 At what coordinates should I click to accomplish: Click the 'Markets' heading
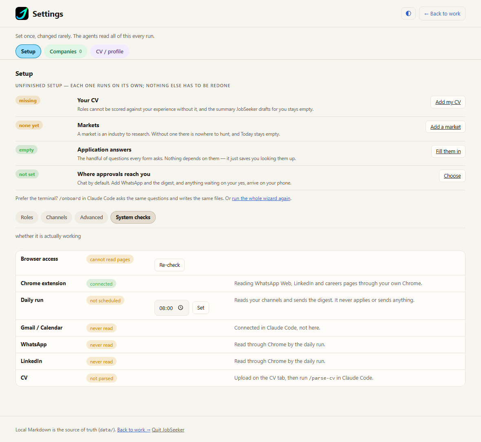pyautogui.click(x=88, y=125)
